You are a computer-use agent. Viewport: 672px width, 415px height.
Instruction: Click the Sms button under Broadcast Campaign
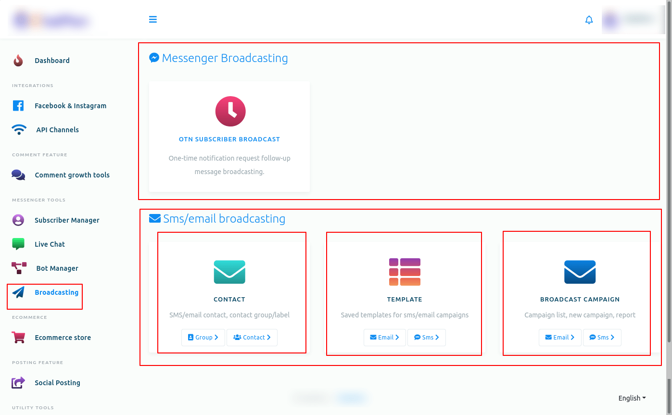click(x=602, y=338)
